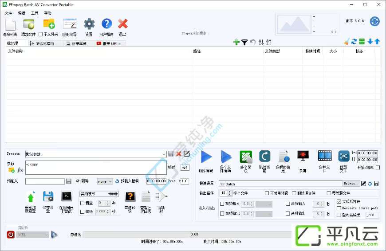Click the 持续时间 column header

pyautogui.click(x=313, y=51)
